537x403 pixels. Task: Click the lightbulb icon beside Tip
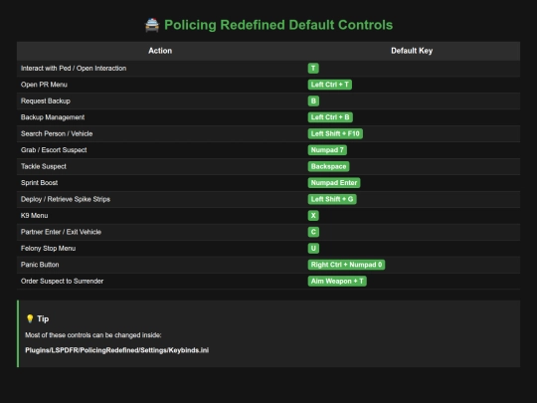click(30, 318)
